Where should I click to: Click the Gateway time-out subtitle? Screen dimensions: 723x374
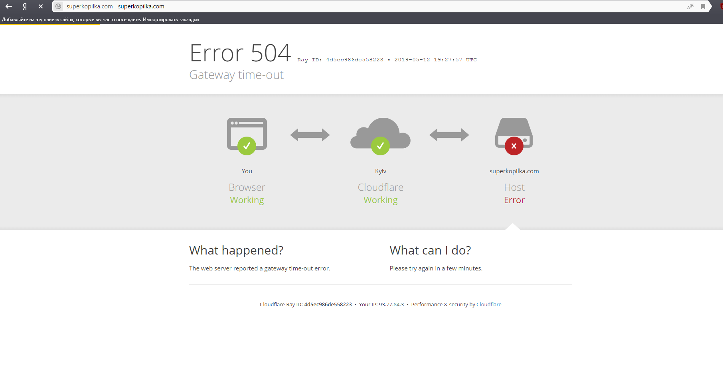coord(237,75)
